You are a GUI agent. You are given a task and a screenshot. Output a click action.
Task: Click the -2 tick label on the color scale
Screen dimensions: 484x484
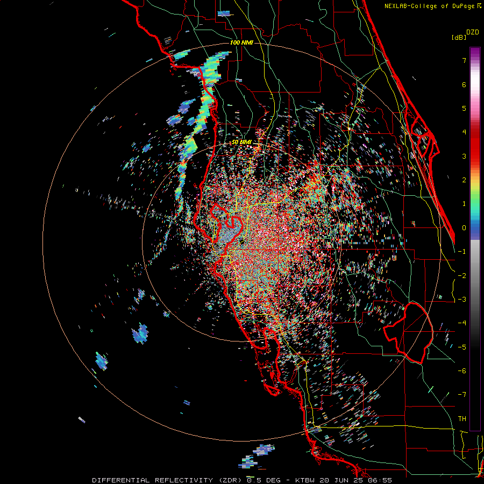pyautogui.click(x=462, y=276)
